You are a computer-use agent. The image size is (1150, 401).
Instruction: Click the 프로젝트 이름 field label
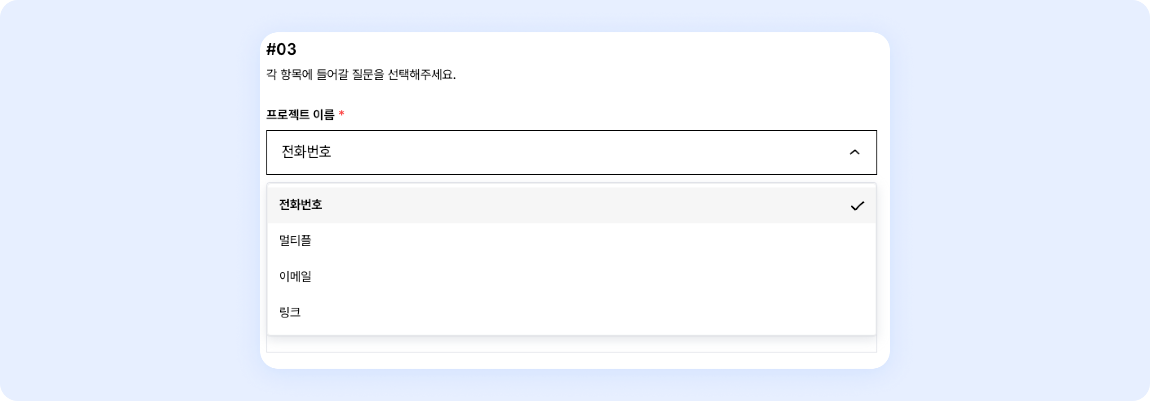tap(300, 115)
